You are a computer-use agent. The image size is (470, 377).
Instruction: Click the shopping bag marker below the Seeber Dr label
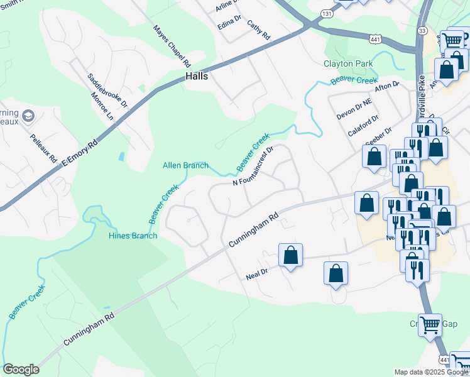374,158
